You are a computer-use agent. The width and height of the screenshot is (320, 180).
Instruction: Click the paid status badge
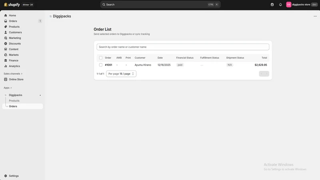click(180, 65)
